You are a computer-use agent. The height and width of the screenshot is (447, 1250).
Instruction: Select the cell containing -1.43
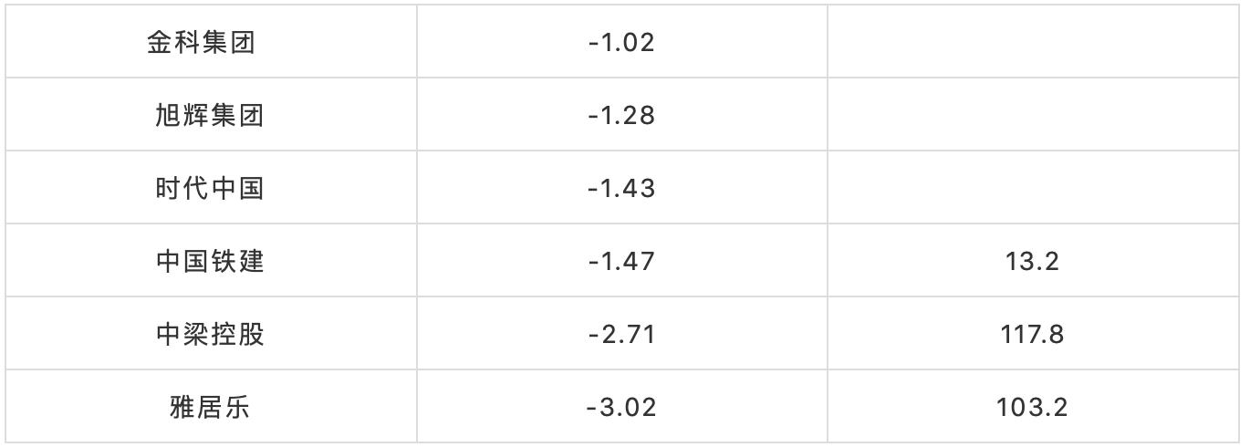click(621, 188)
